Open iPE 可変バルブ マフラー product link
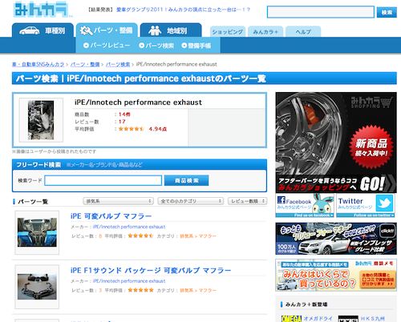 111,216
